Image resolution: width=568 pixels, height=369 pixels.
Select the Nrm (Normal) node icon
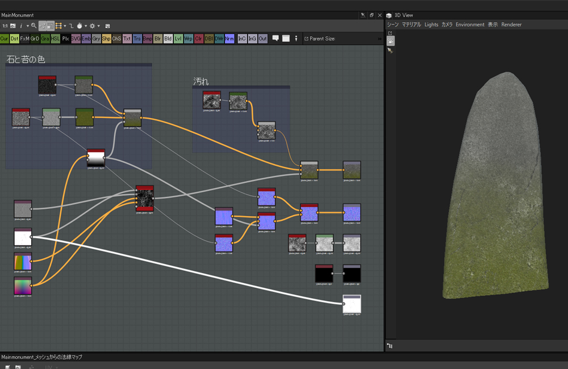[229, 38]
